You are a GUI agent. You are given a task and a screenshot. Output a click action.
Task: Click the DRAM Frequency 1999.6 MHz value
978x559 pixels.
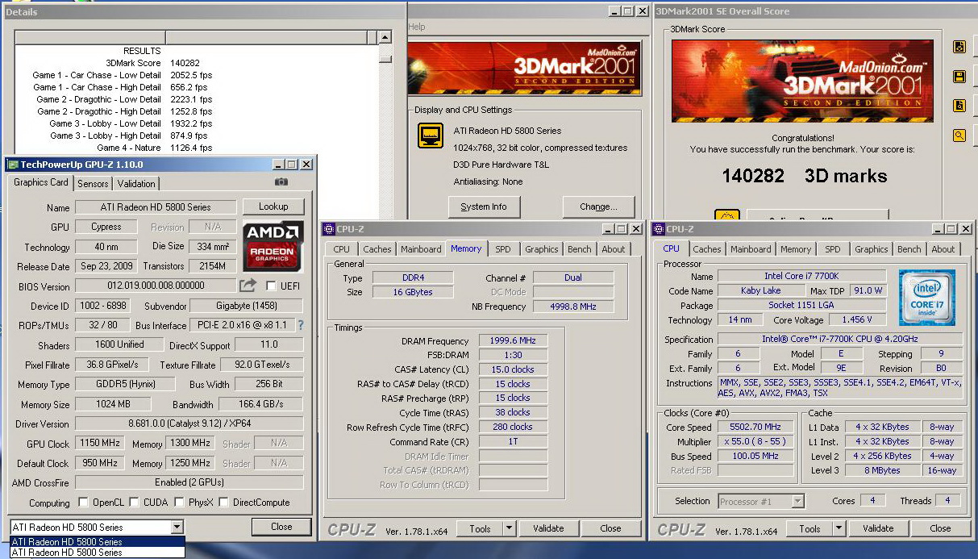pyautogui.click(x=514, y=341)
